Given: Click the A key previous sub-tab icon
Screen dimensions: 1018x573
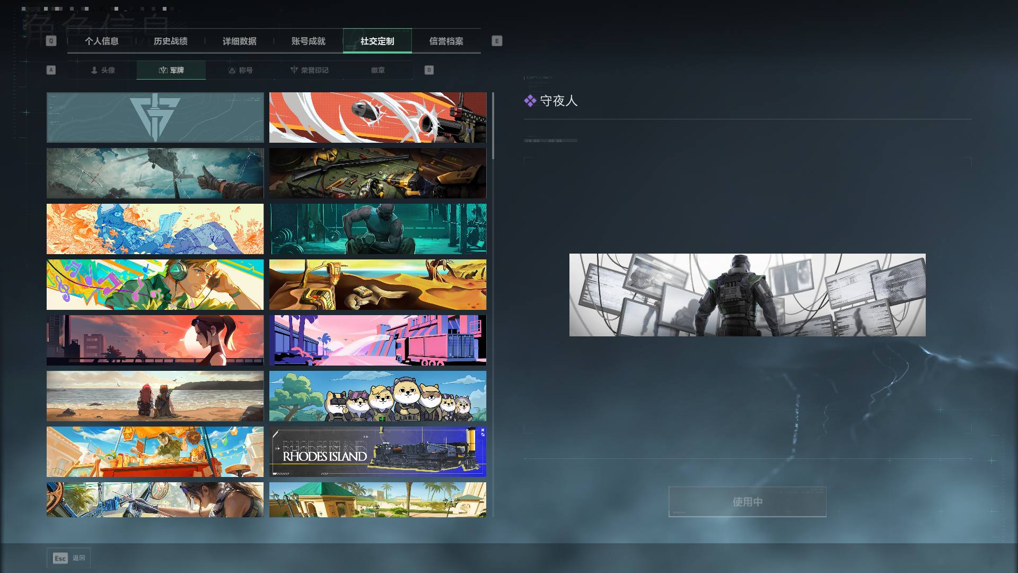Looking at the screenshot, I should pyautogui.click(x=51, y=70).
